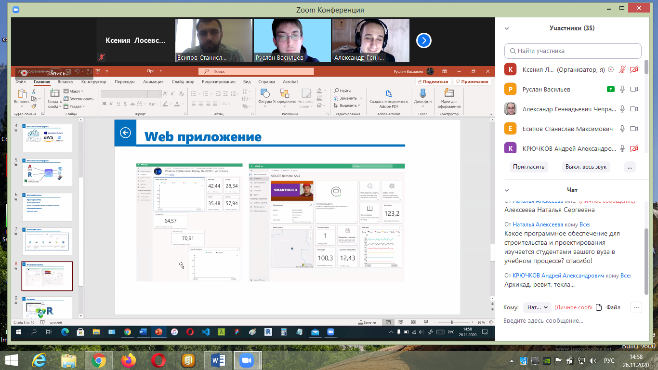Click the Найти (Find) tool in the ribbon
Image resolution: width=658 pixels, height=370 pixels.
point(343,91)
